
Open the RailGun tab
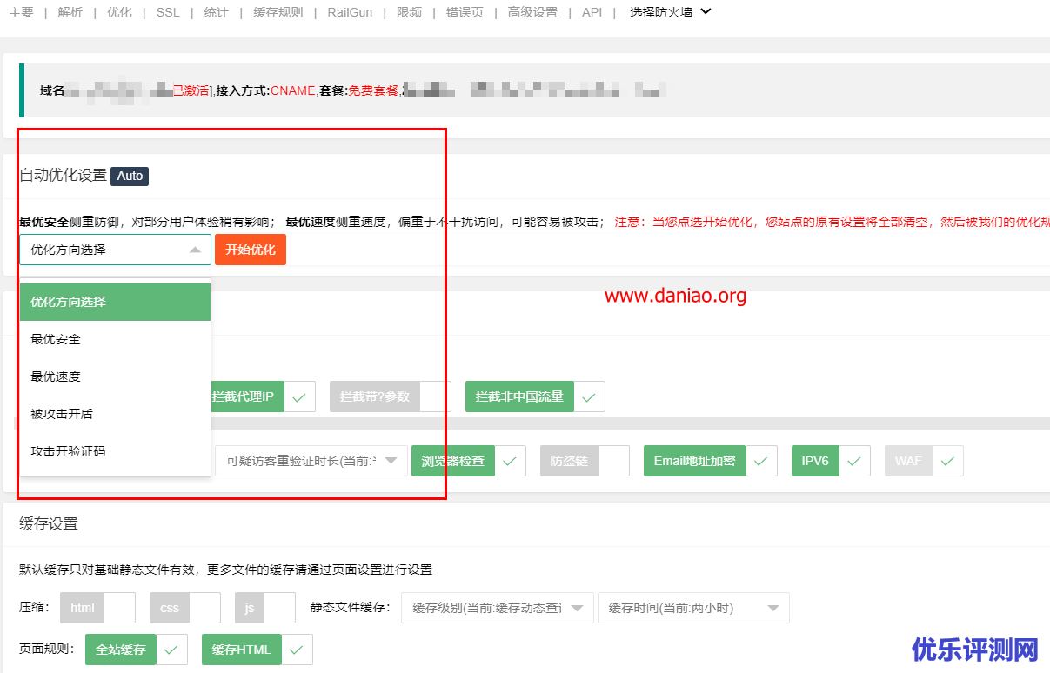[x=350, y=13]
